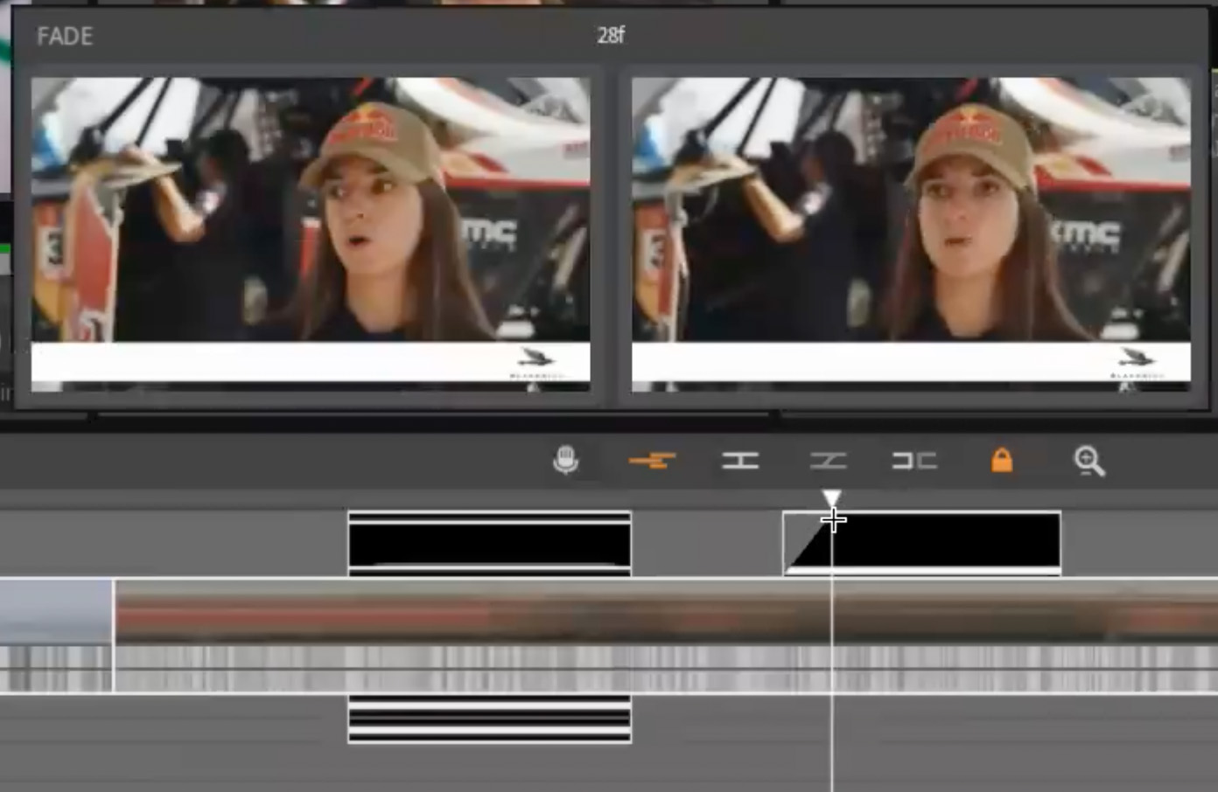
Task: Click the left FADE preview thumbnail
Action: click(311, 233)
